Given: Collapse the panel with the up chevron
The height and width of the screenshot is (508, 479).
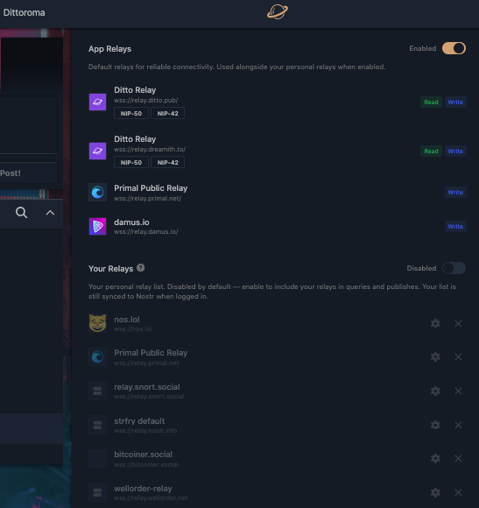Looking at the screenshot, I should [x=50, y=213].
